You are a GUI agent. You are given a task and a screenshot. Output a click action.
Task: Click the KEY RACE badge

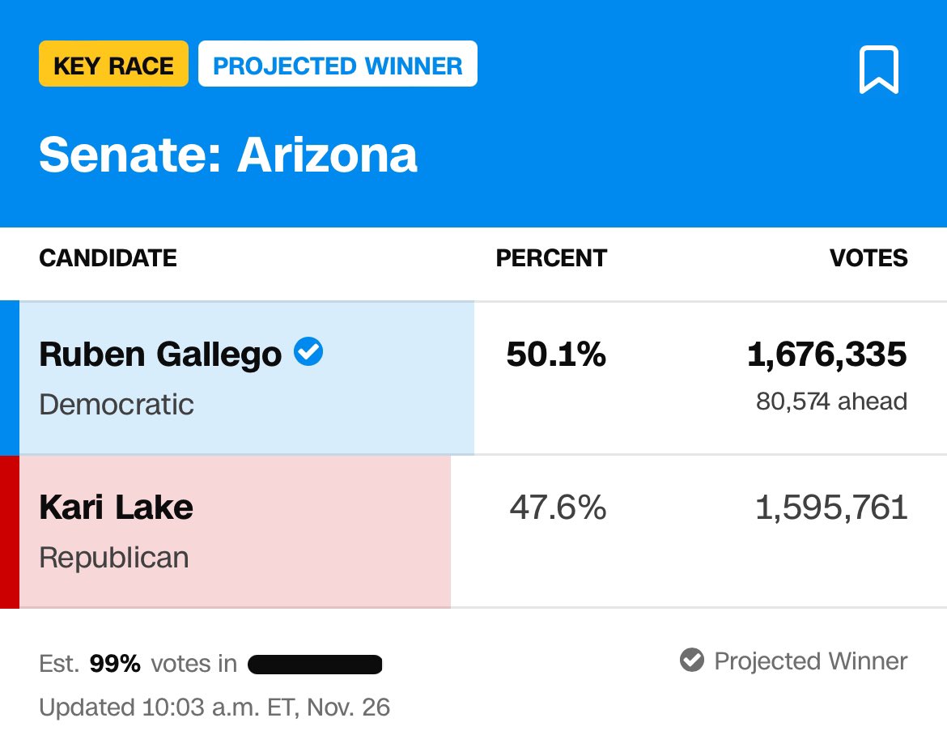pyautogui.click(x=113, y=65)
